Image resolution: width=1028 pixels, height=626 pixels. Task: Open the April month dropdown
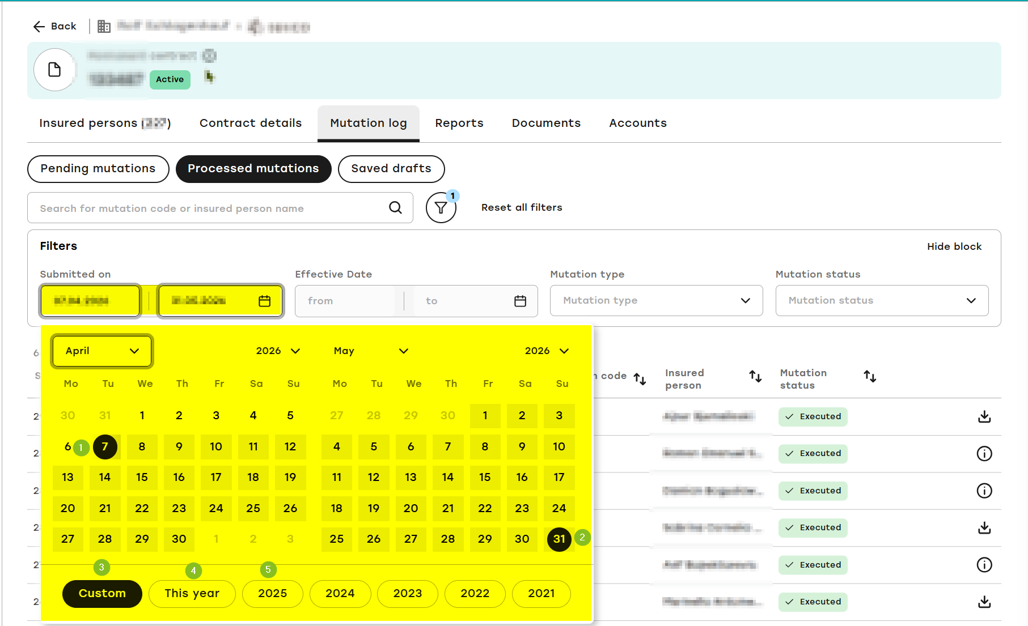pos(102,351)
